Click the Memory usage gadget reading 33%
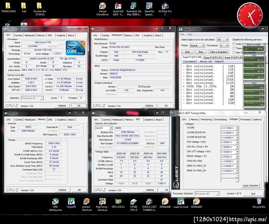 pos(254,48)
